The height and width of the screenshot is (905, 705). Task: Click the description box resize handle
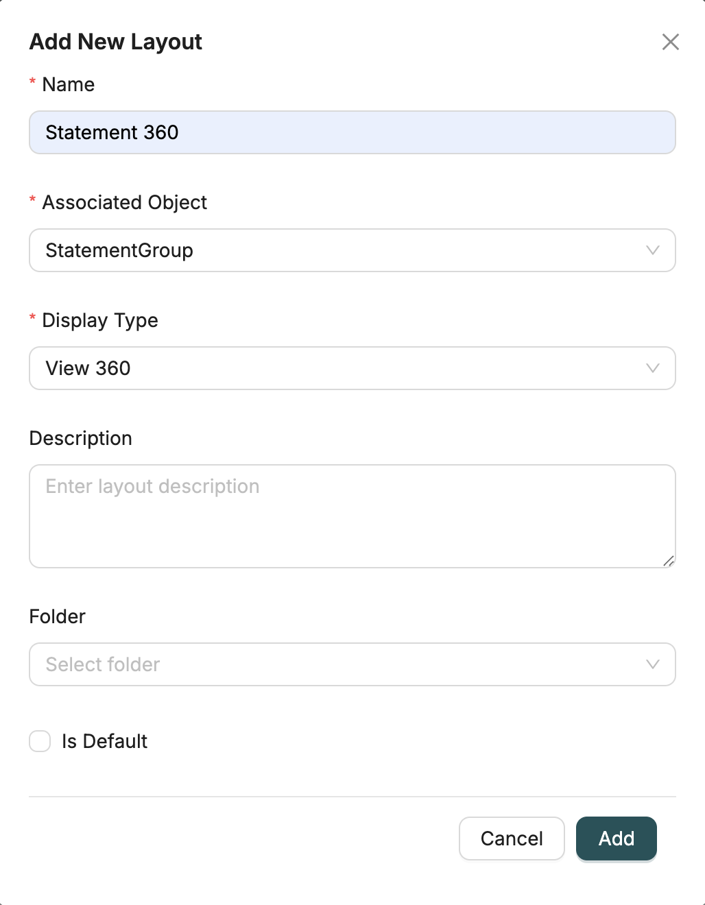point(669,561)
